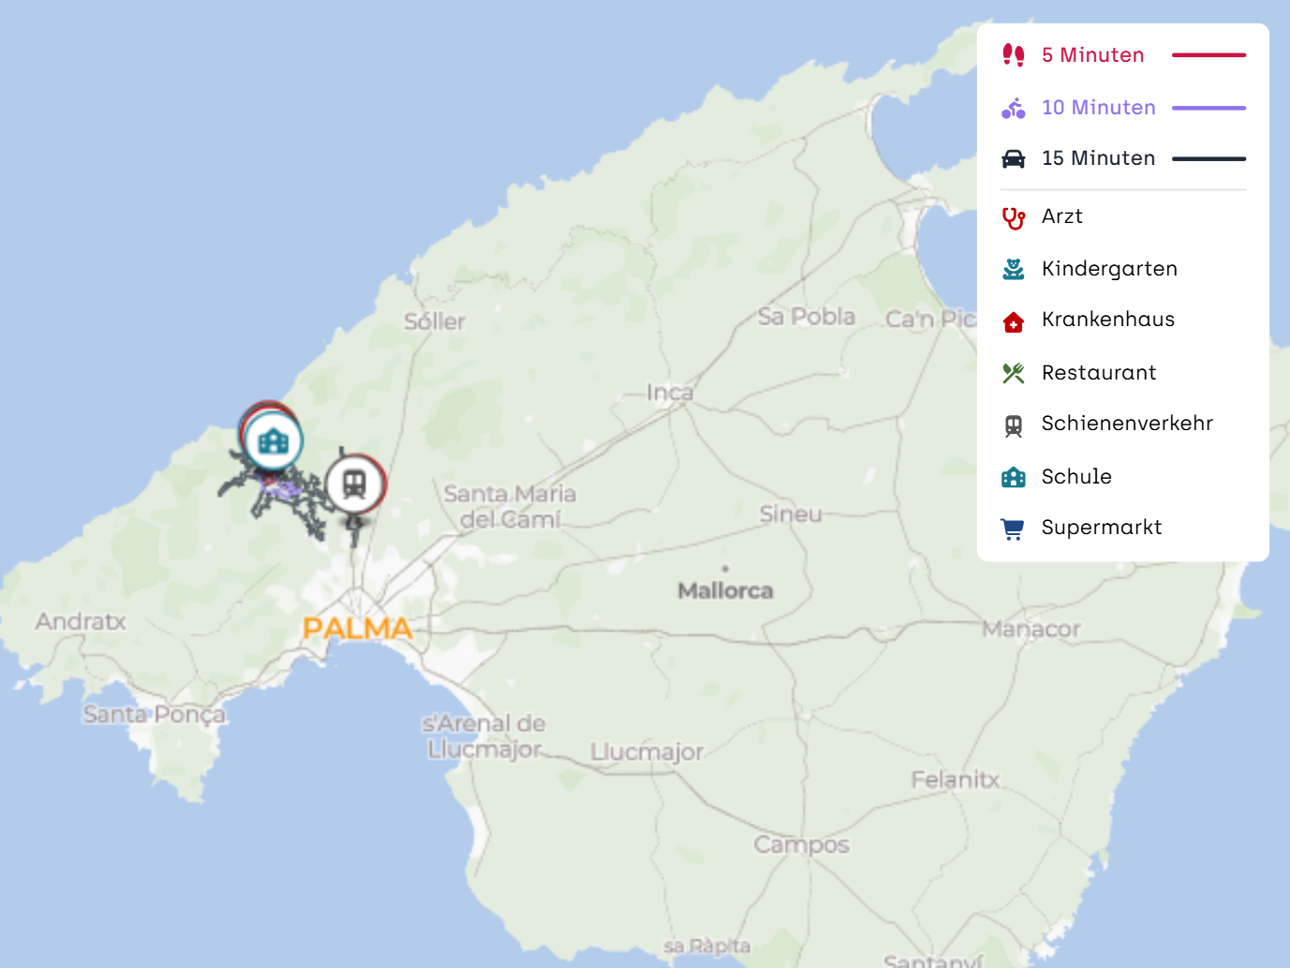Click the red 5 Minuten line swatch
This screenshot has width=1290, height=968.
1208,55
